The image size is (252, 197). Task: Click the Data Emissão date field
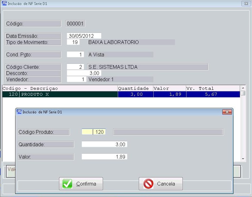click(84, 36)
